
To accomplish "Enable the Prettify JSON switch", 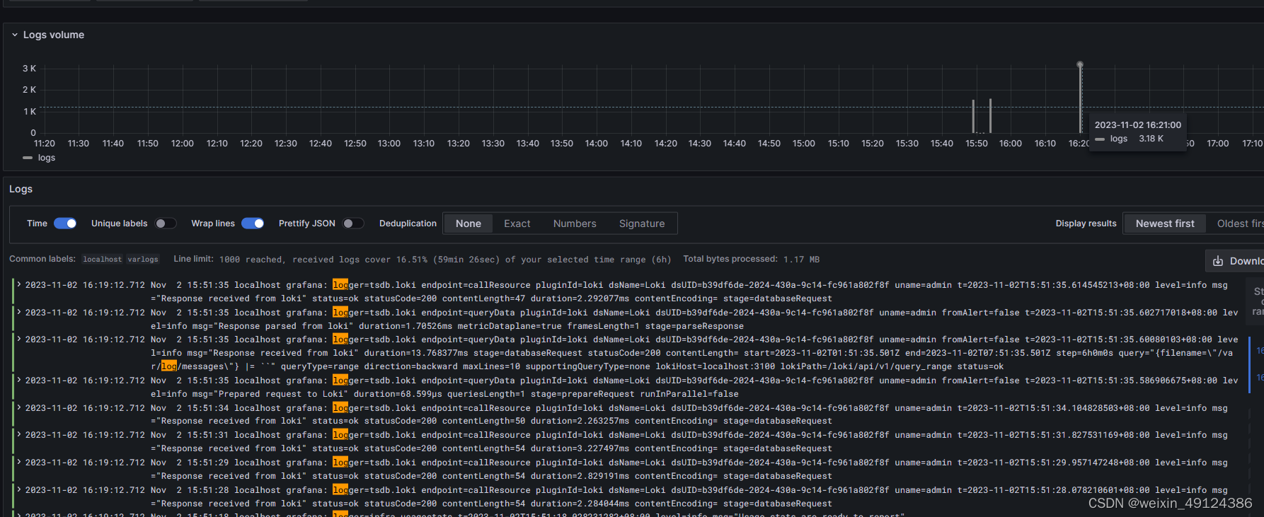I will click(x=353, y=223).
